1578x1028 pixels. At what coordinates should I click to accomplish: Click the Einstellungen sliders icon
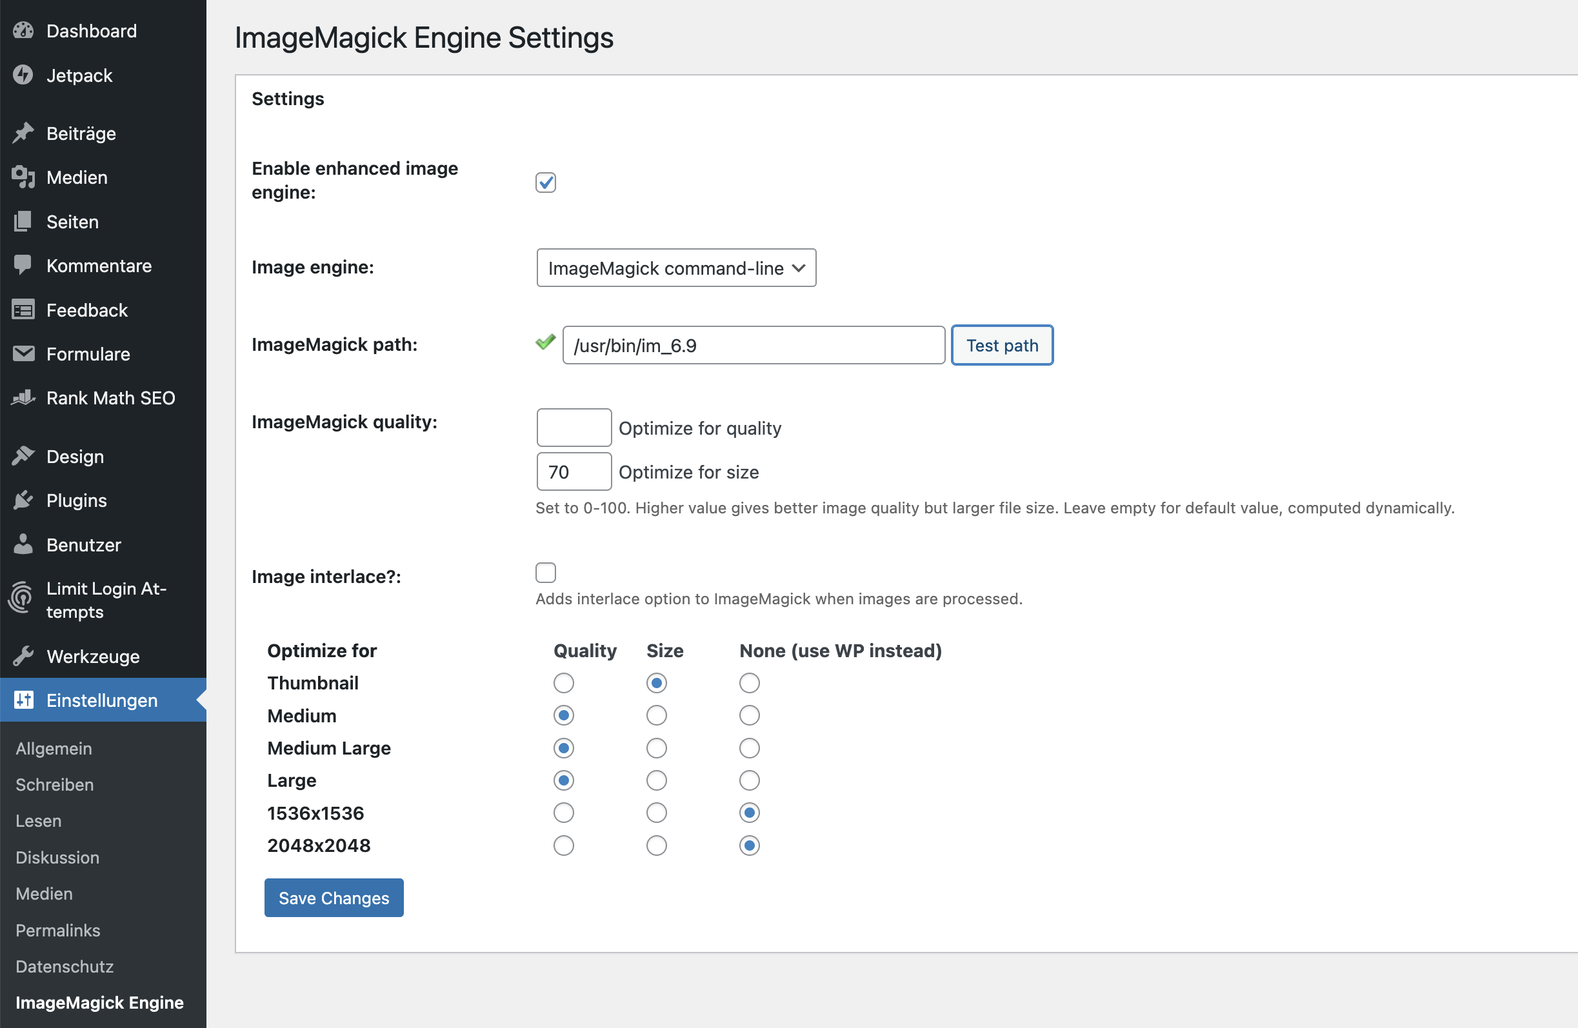click(23, 700)
